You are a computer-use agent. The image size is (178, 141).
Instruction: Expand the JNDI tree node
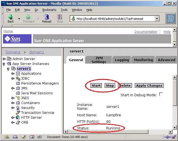(13, 98)
